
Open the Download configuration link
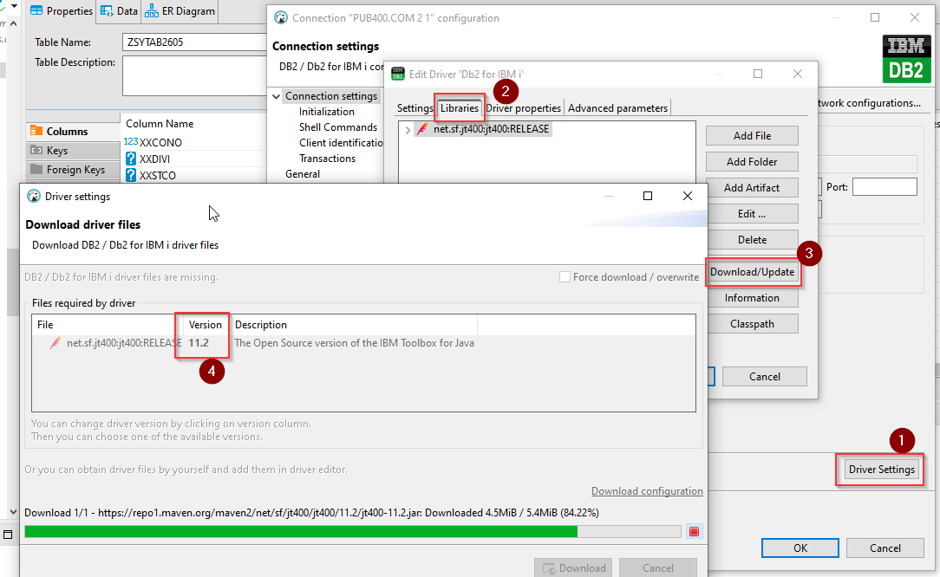coord(647,490)
